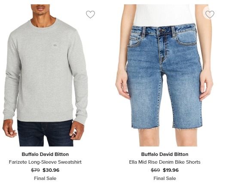Click the Final Sale label under the sweatshirt
The height and width of the screenshot is (183, 238).
click(x=45, y=178)
